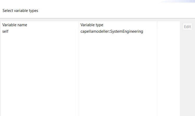Click empty space below the 'self' row
This screenshot has height=116, width=195.
pyautogui.click(x=39, y=65)
